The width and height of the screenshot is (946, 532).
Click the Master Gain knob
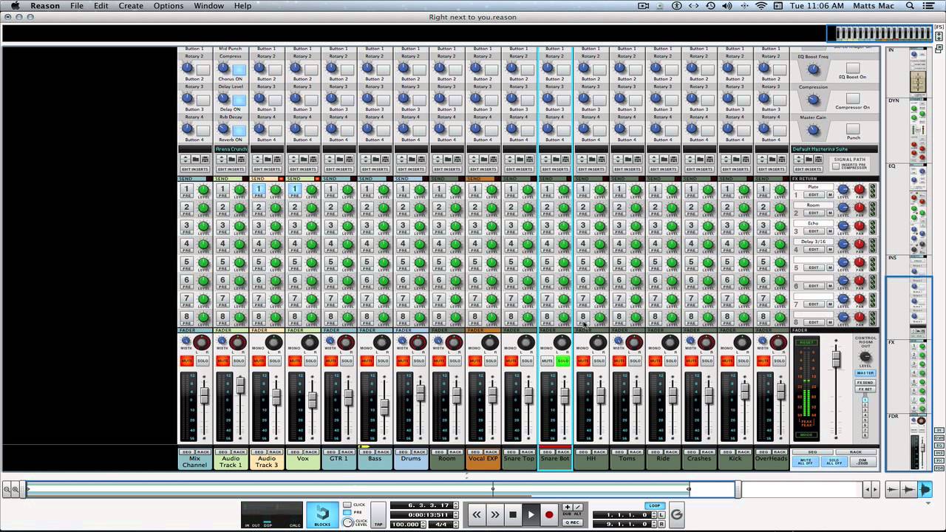814,130
